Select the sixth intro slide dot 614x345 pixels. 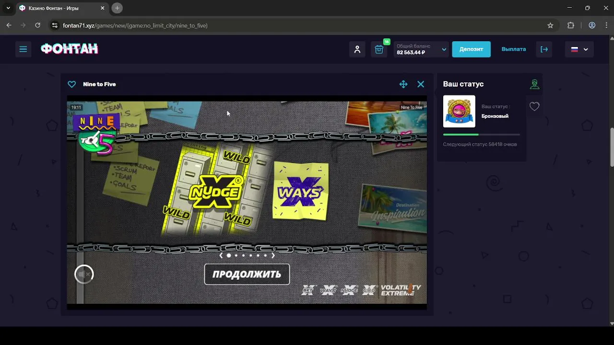pyautogui.click(x=265, y=255)
